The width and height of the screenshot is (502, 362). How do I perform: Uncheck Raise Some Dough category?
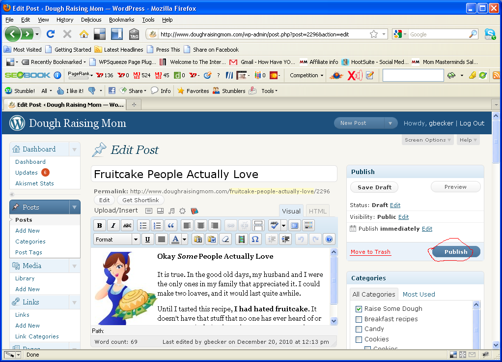(359, 309)
